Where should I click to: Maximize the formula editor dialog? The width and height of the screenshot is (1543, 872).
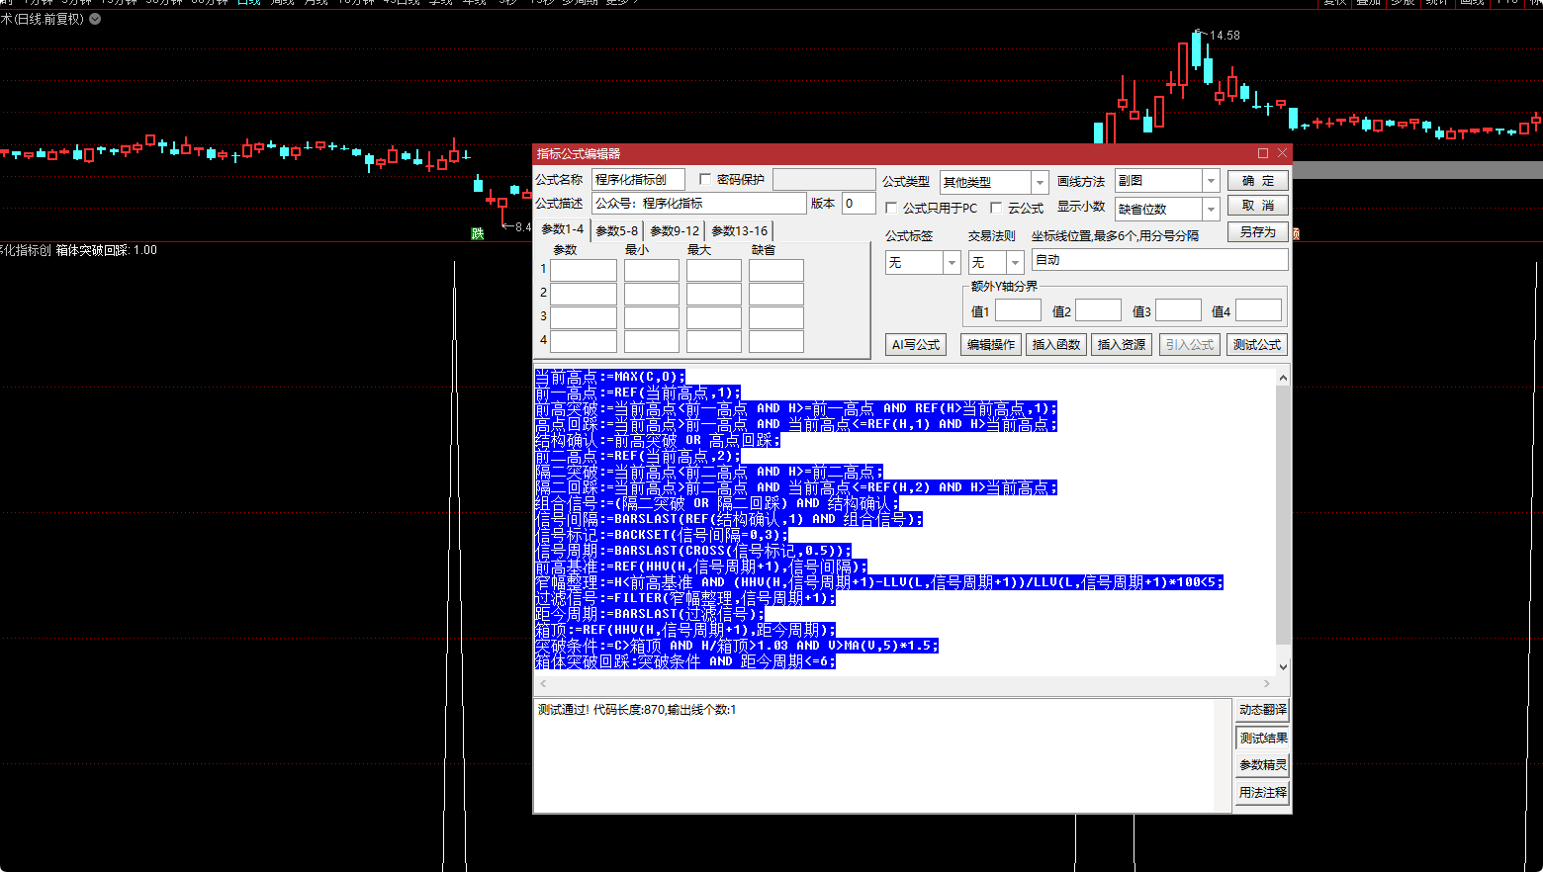click(1262, 153)
